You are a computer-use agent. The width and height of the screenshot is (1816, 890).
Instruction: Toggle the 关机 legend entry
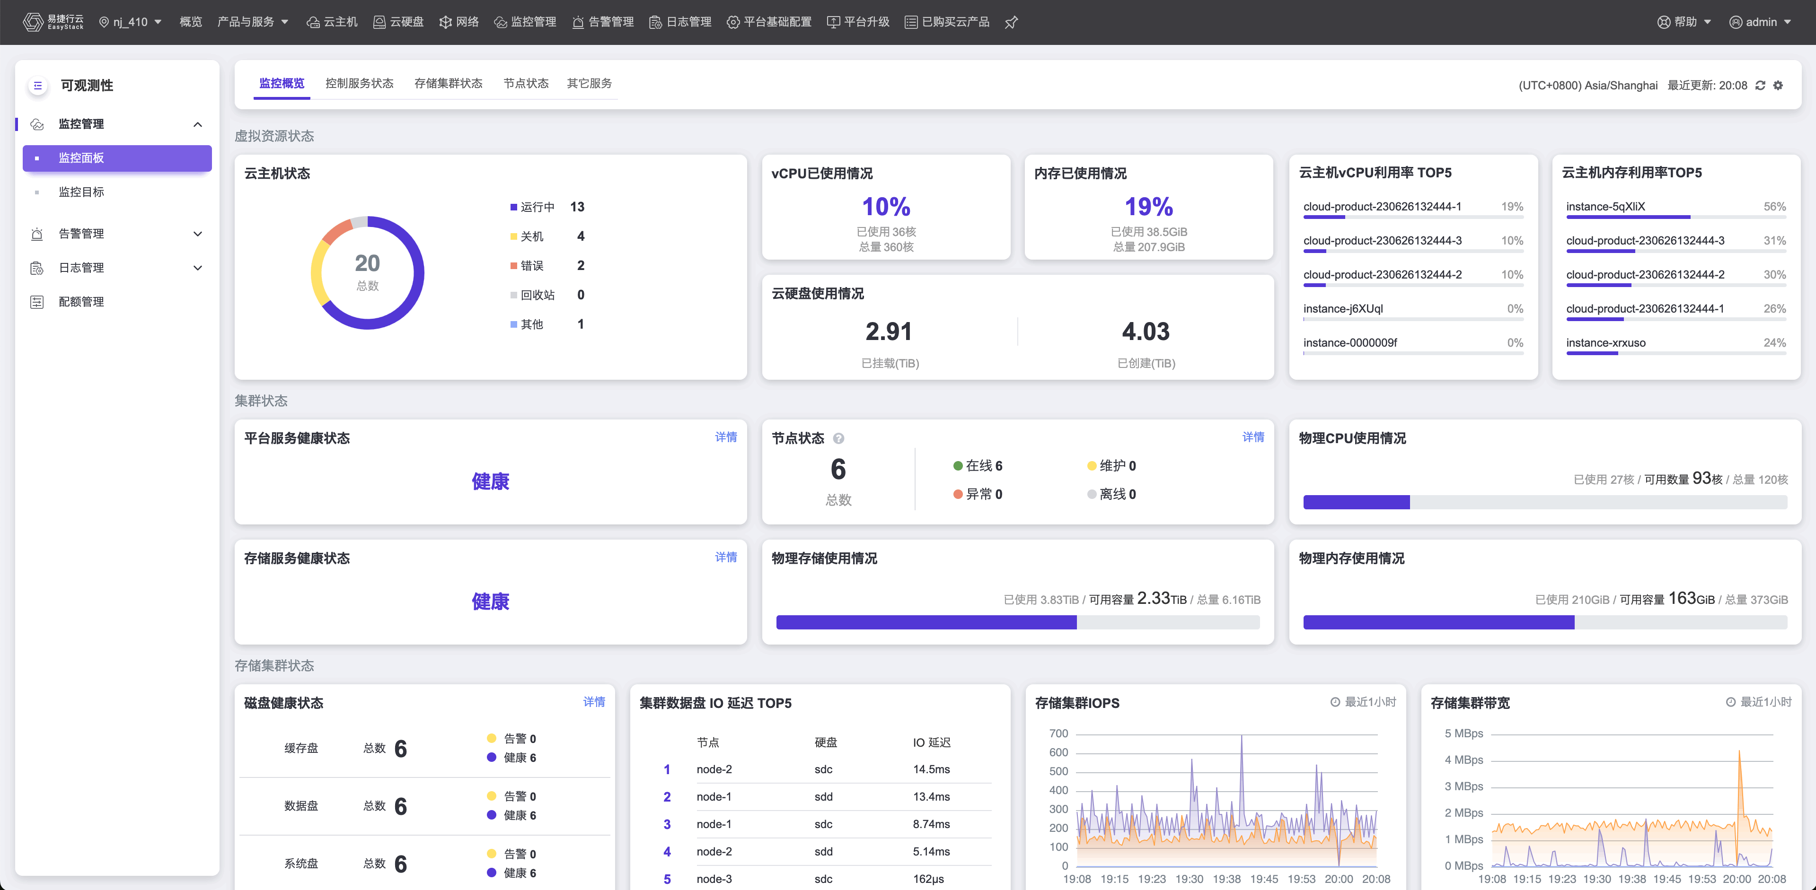531,237
